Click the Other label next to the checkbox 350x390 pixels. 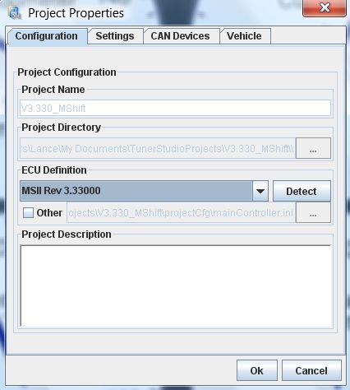tap(49, 213)
